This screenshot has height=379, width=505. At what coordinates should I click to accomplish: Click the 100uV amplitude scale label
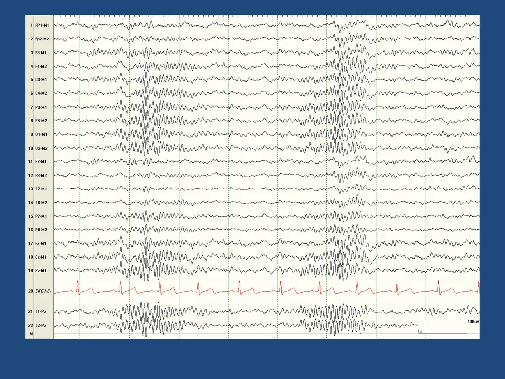pos(473,322)
